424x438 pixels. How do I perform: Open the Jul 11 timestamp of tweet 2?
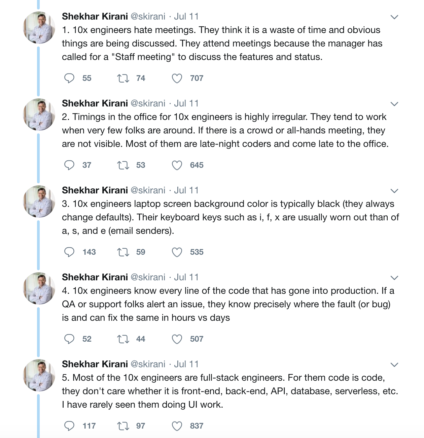pyautogui.click(x=186, y=103)
